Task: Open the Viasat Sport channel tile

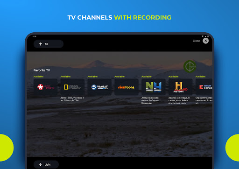Action: 99,87
